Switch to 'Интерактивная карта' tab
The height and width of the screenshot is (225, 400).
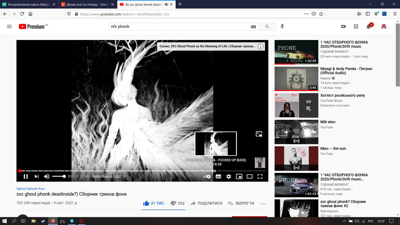pos(29,4)
